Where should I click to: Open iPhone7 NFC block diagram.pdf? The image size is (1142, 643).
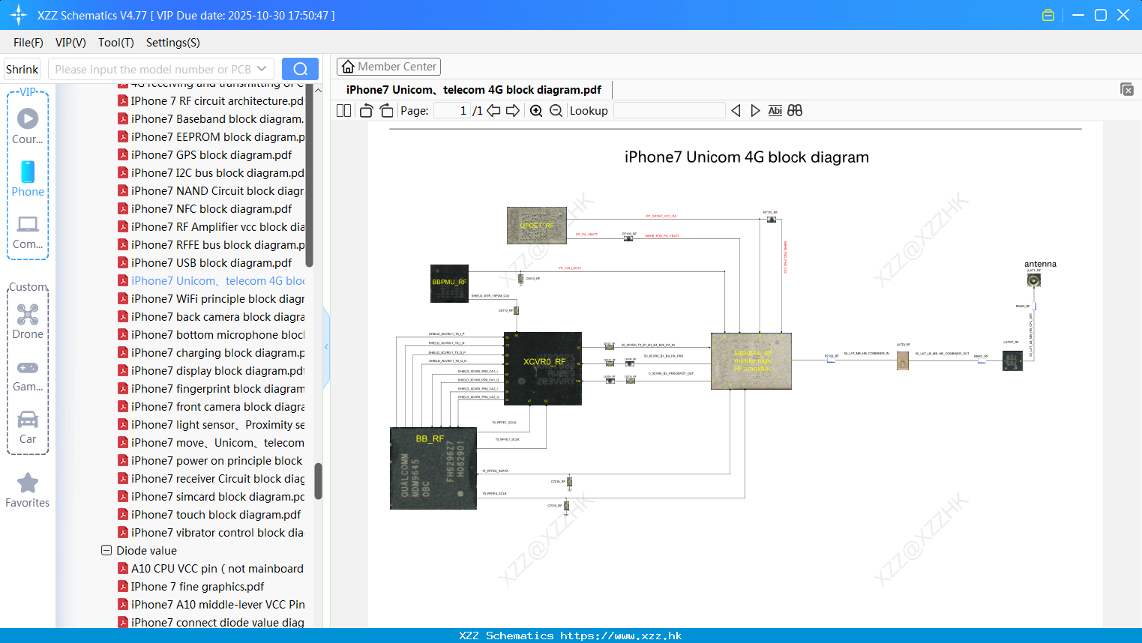205,209
